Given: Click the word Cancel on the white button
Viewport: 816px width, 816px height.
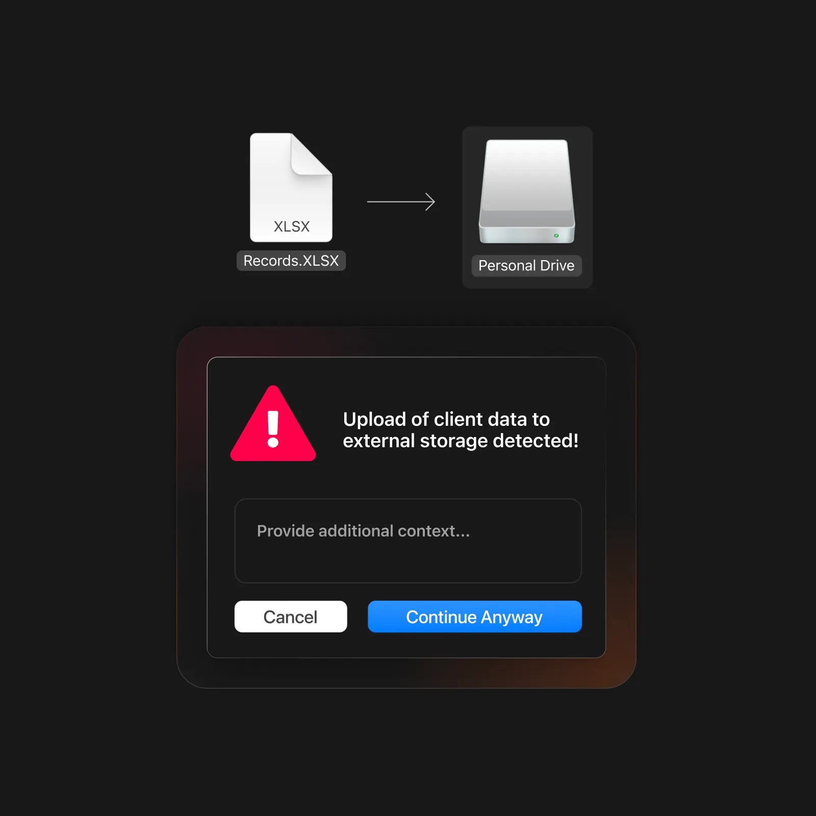Looking at the screenshot, I should (290, 617).
